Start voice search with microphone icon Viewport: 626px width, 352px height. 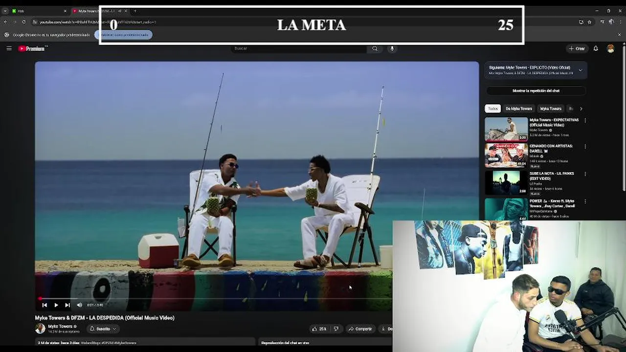click(392, 48)
